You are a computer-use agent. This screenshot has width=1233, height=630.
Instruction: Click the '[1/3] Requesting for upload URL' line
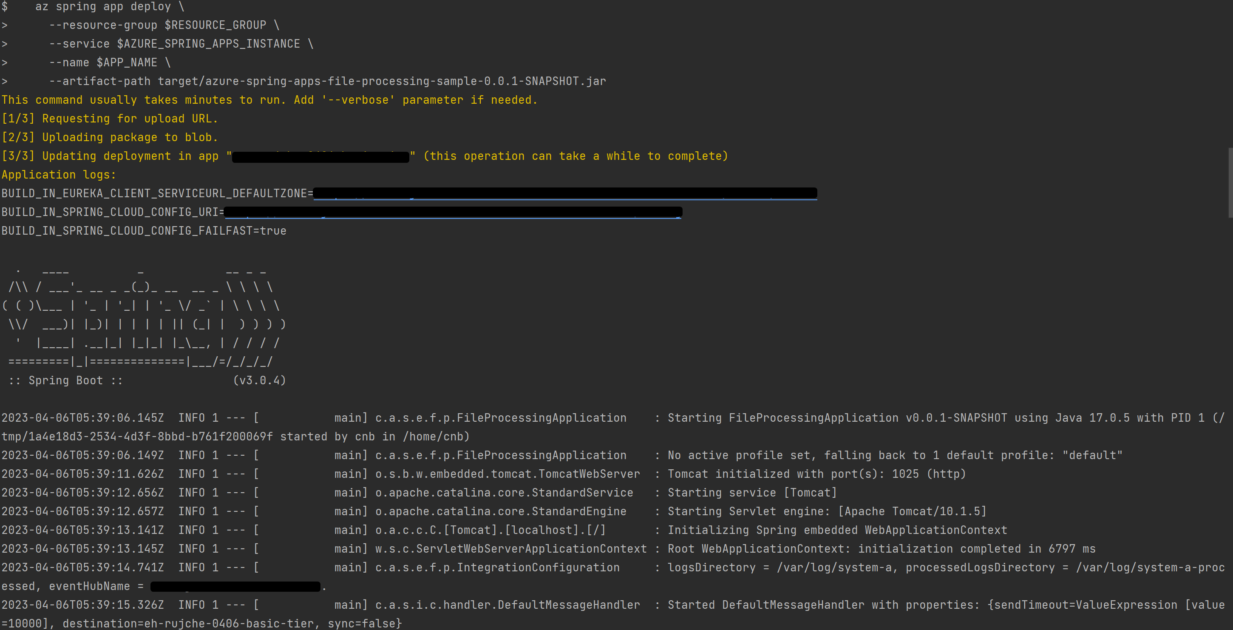110,119
